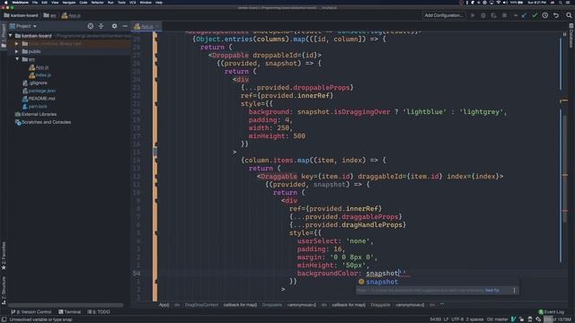Open the Version Control tool window
The image size is (575, 323).
[31, 311]
